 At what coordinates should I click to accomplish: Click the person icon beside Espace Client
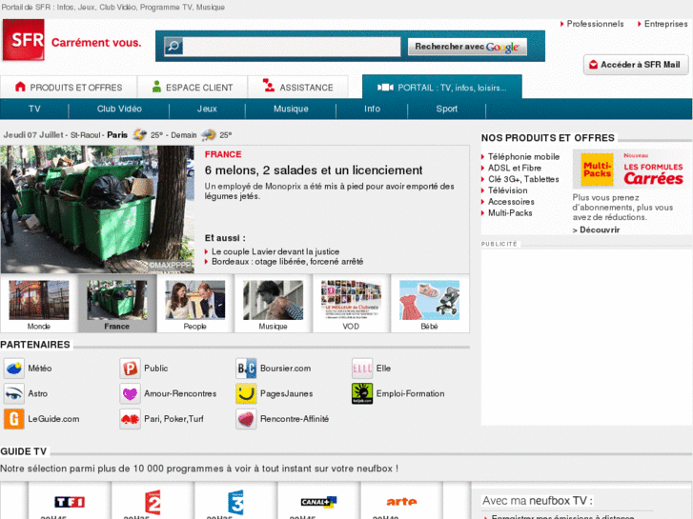(x=156, y=86)
